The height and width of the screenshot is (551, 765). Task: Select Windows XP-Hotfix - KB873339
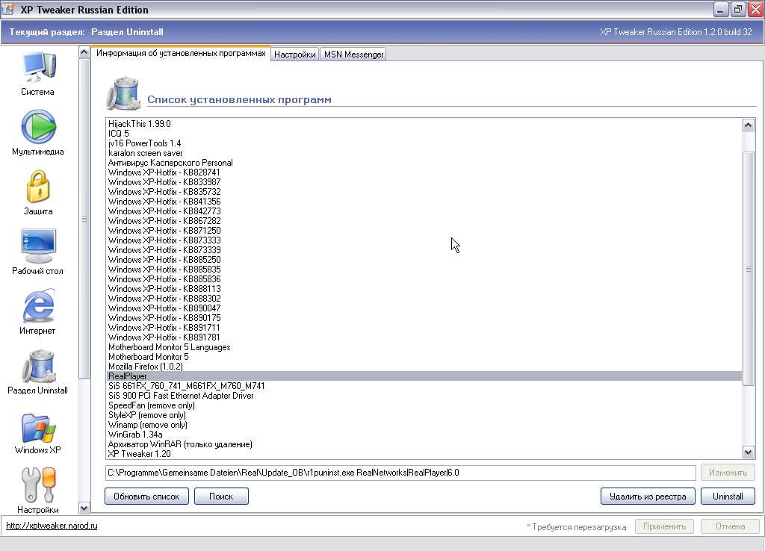(x=424, y=250)
